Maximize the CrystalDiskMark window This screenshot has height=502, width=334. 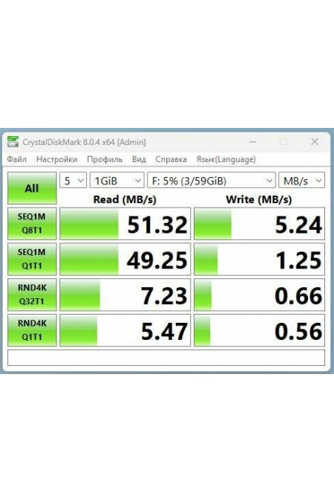[284, 141]
